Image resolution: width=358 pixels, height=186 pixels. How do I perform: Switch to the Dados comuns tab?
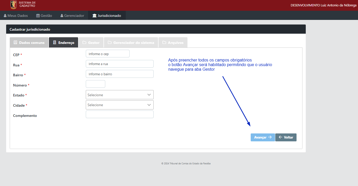29,43
